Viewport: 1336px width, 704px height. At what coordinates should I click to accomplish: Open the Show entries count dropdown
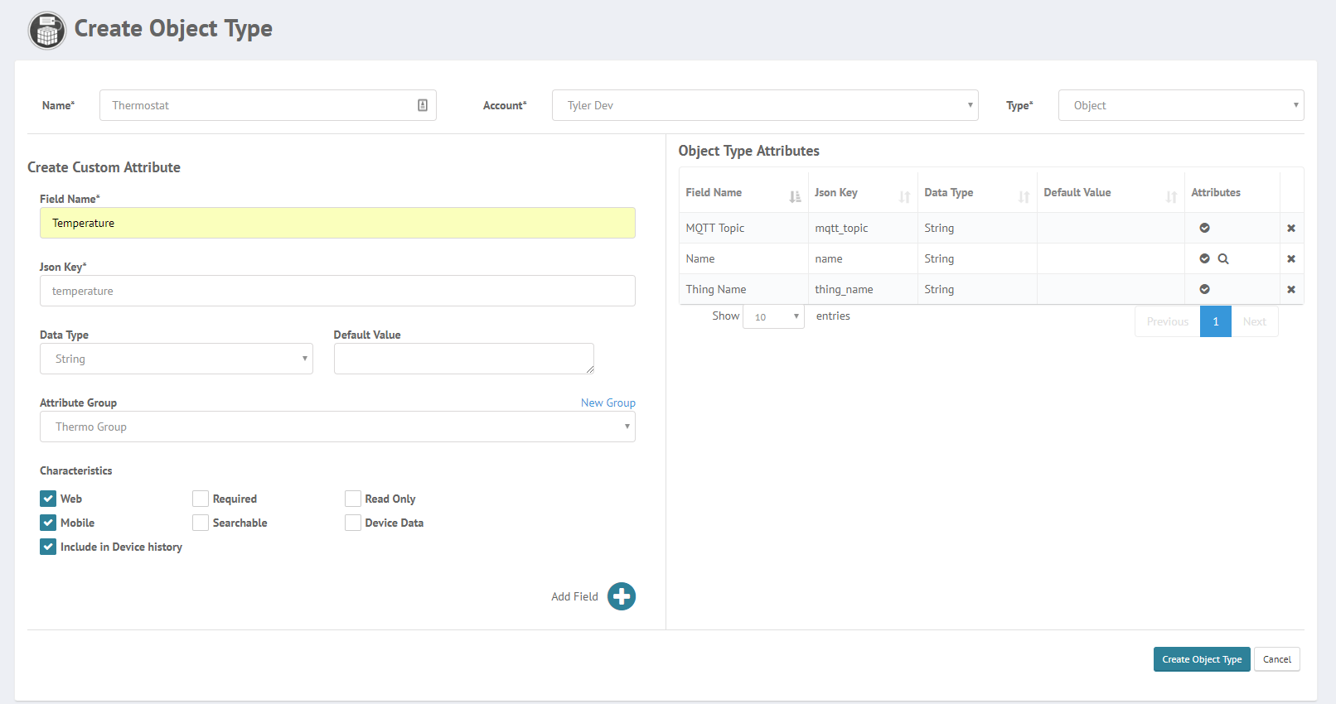774,316
